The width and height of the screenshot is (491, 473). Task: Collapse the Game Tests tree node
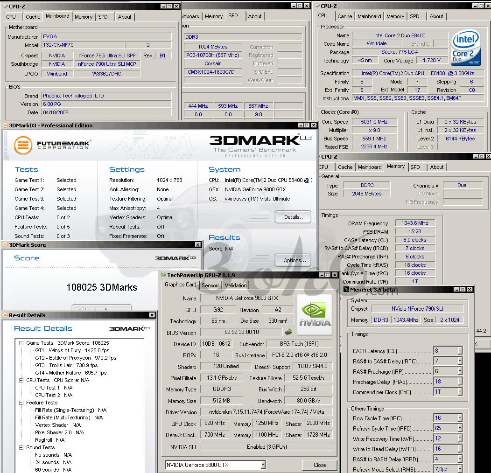coord(21,343)
